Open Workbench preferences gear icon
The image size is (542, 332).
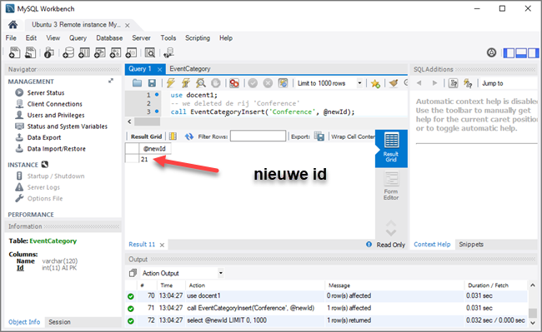click(x=491, y=52)
